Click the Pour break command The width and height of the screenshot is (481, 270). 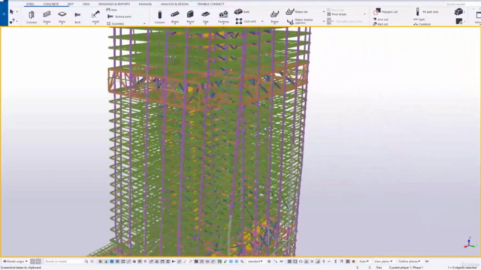[337, 14]
